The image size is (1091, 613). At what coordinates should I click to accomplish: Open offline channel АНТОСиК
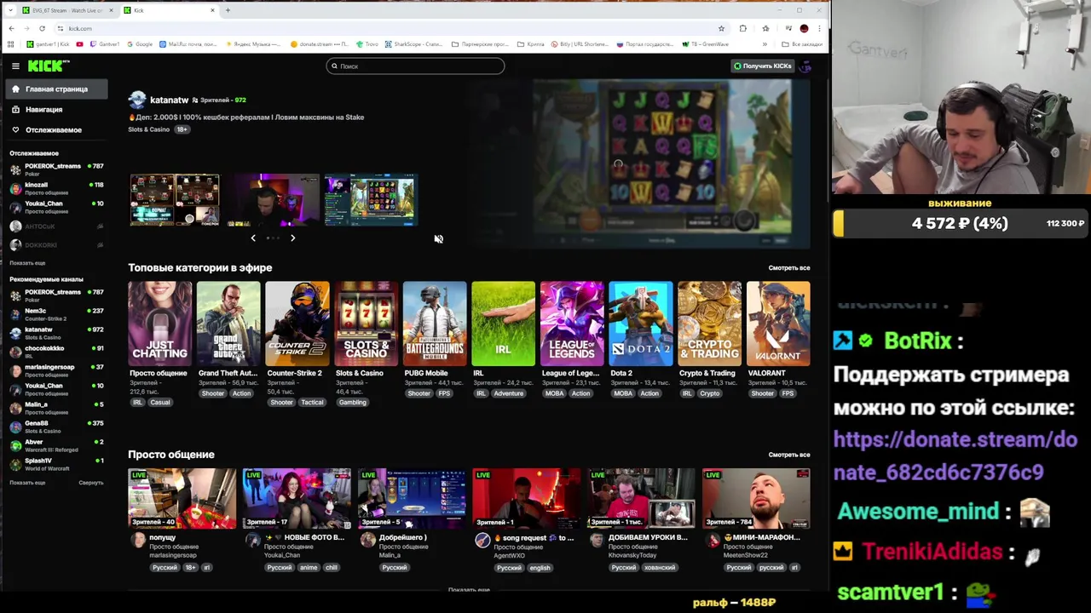coord(56,226)
